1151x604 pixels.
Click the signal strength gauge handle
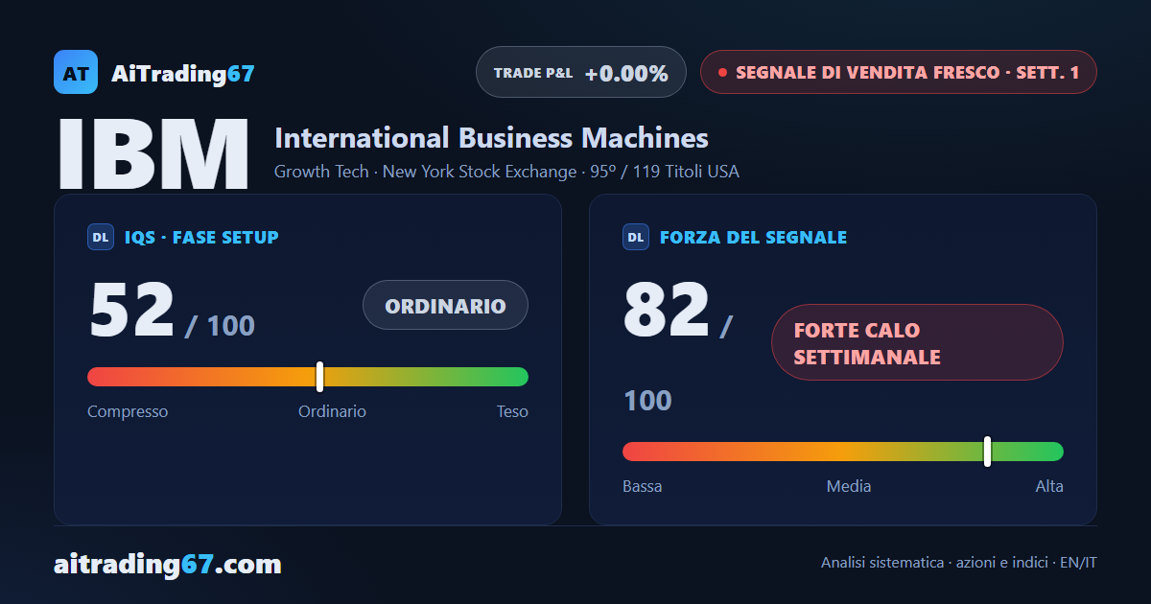click(987, 452)
